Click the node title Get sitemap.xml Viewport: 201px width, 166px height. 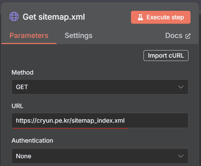54,17
